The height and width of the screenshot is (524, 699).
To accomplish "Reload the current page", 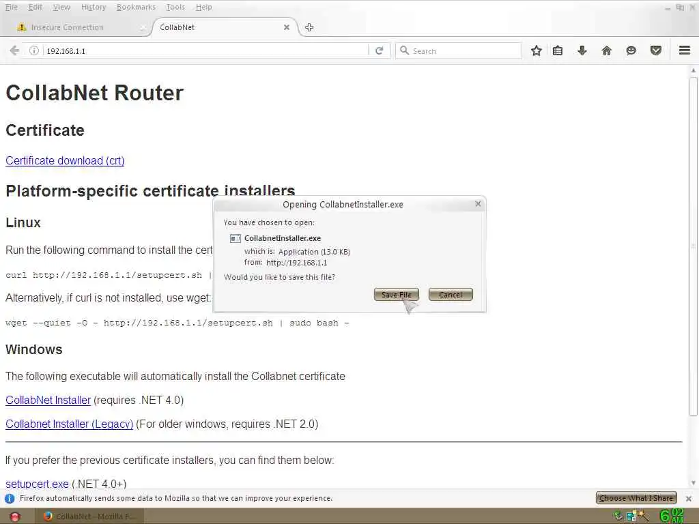I will click(380, 50).
